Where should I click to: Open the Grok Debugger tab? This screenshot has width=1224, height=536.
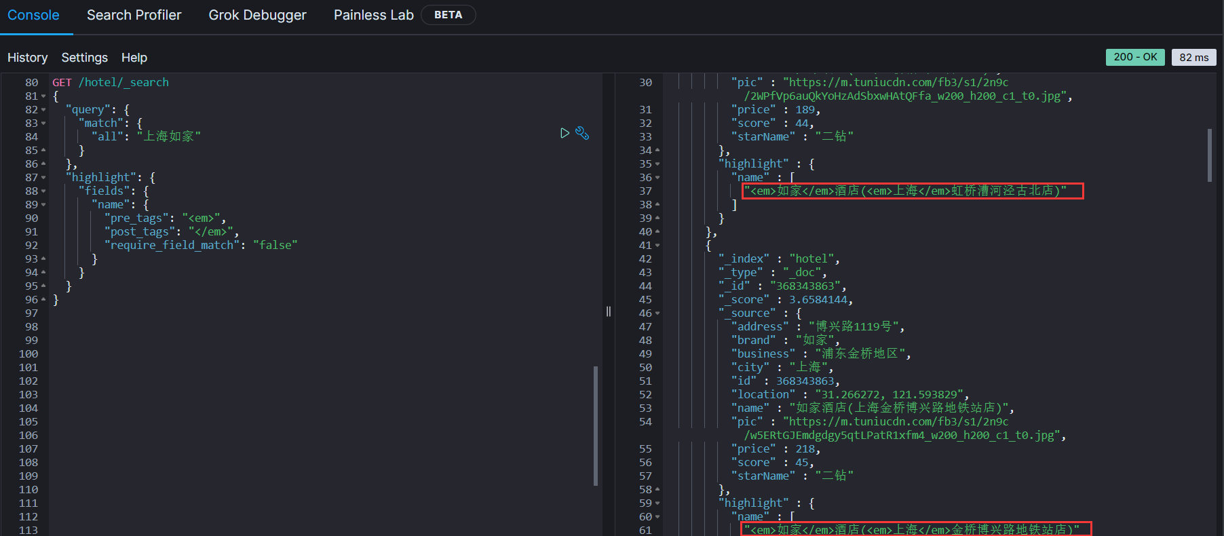pyautogui.click(x=257, y=15)
